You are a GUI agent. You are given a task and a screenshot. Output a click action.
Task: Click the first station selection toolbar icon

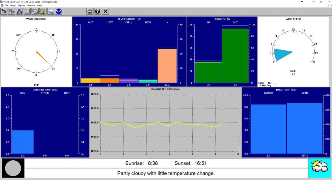tap(4, 11)
